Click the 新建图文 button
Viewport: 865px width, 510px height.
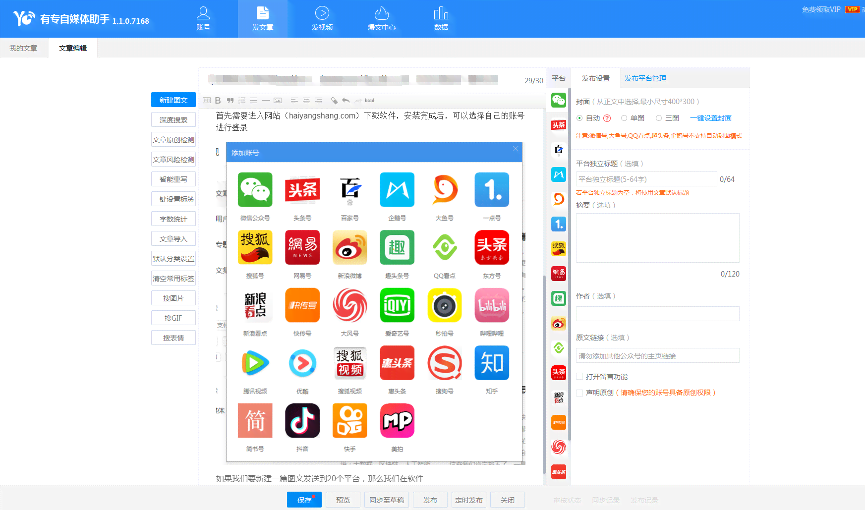[x=173, y=100]
